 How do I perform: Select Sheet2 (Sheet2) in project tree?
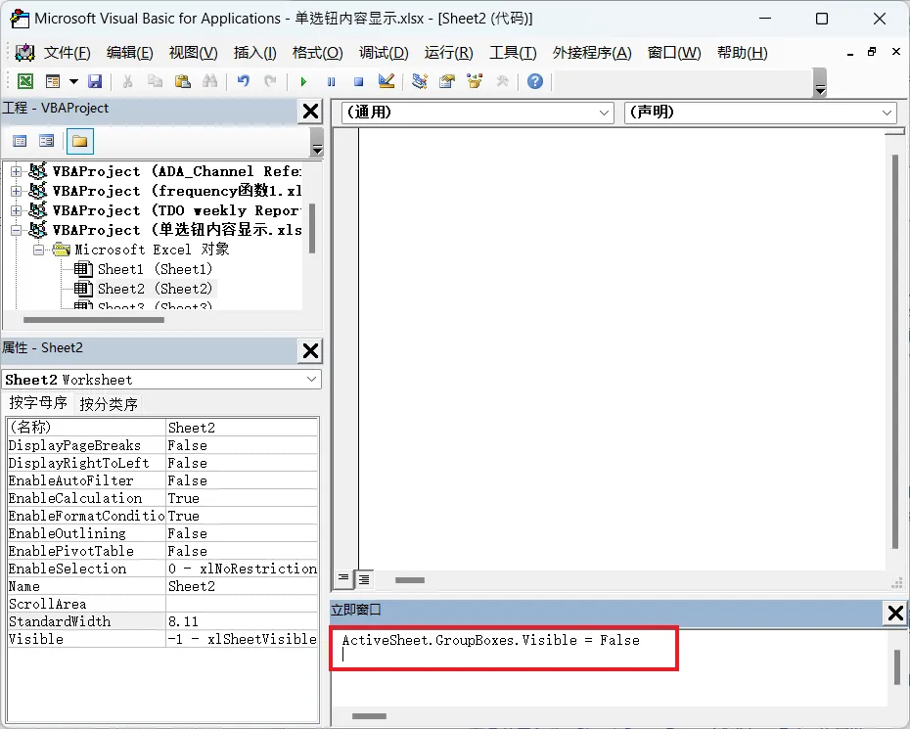click(155, 289)
